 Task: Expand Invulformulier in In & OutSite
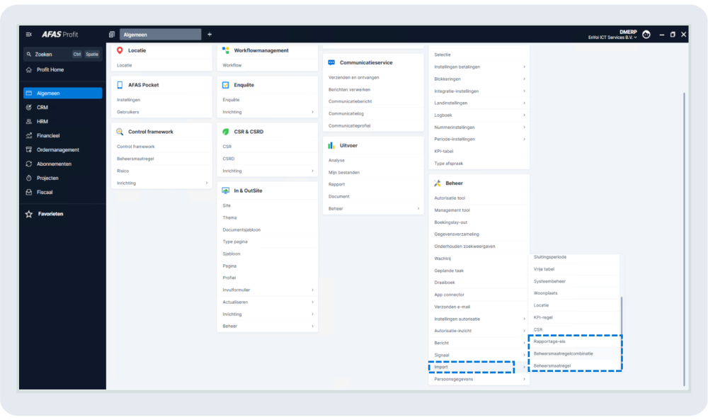tap(312, 290)
